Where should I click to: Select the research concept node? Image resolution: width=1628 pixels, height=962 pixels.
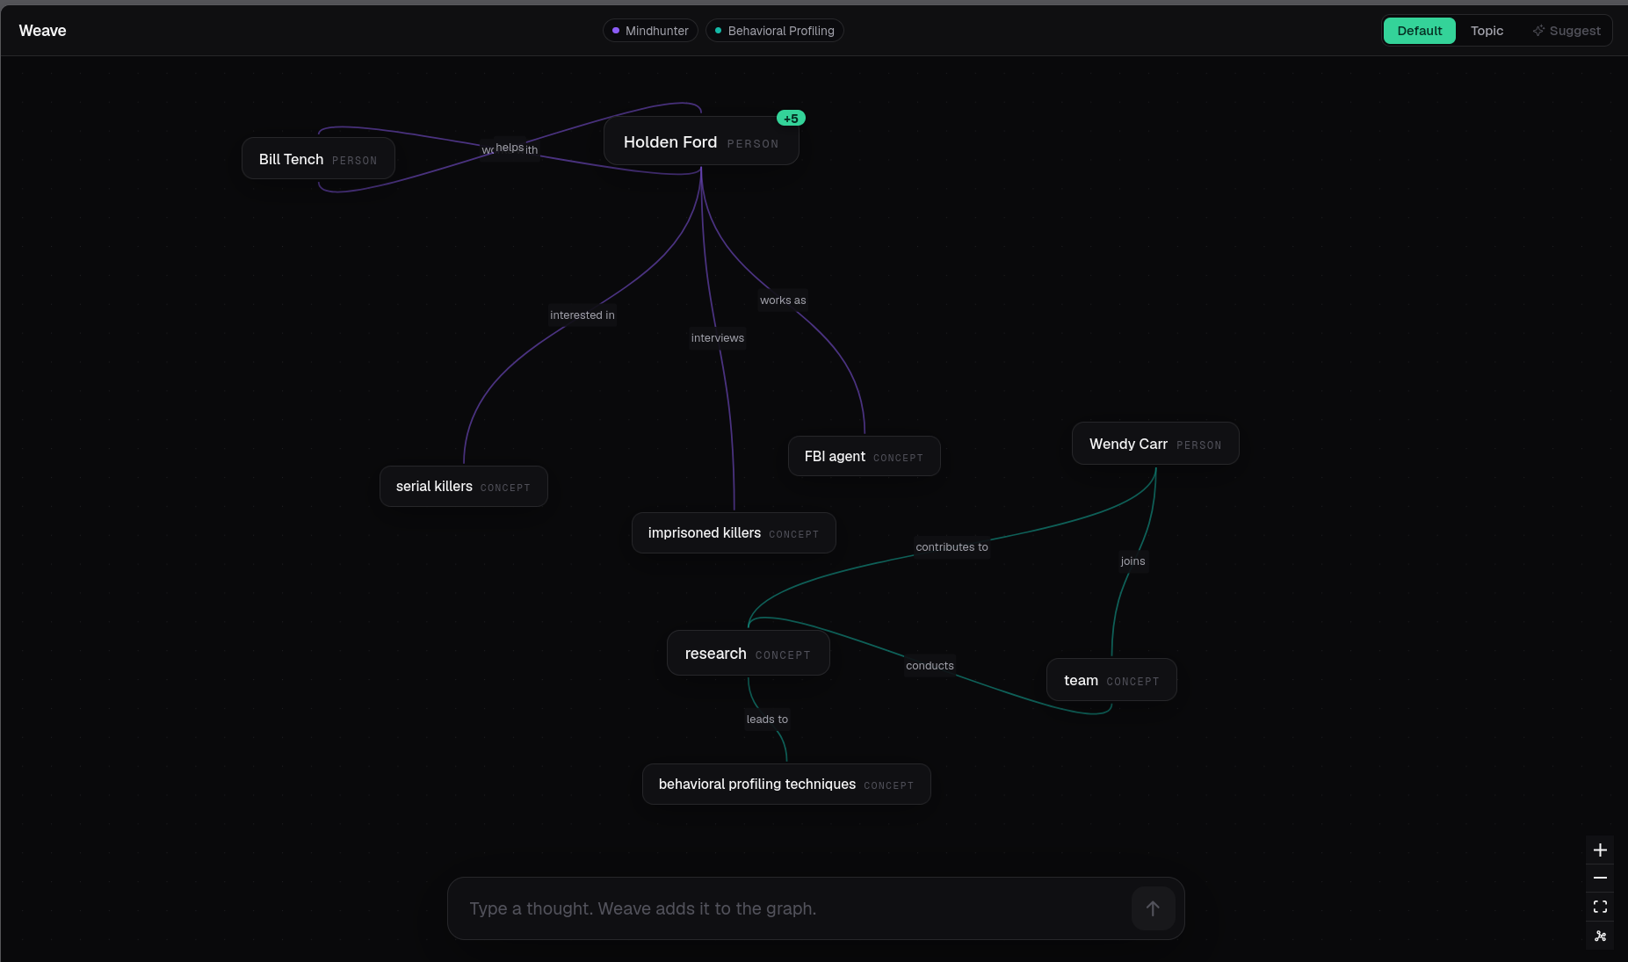[748, 653]
